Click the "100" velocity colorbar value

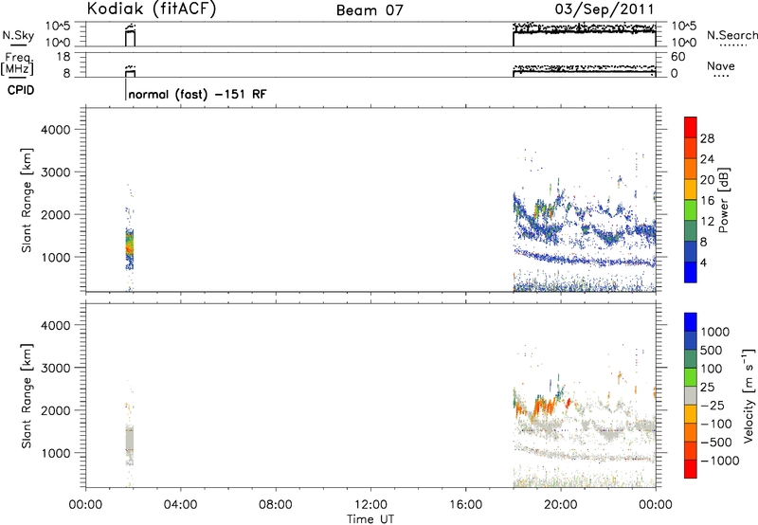pyautogui.click(x=711, y=369)
